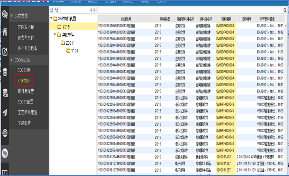Click the paper plane send icon
This screenshot has height=176, width=289.
(x=5, y=112)
